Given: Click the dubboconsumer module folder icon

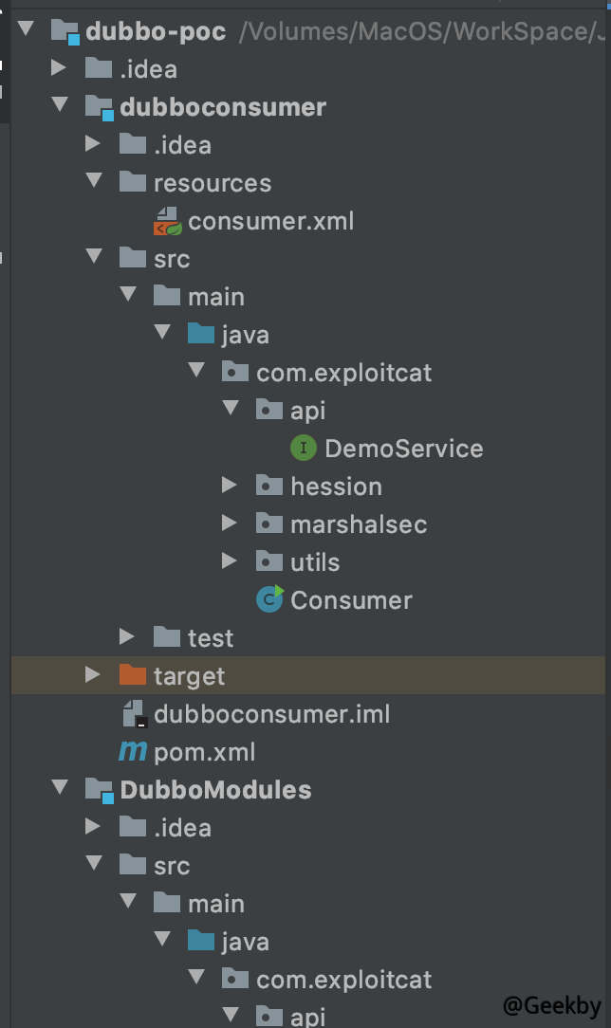Looking at the screenshot, I should click(100, 107).
